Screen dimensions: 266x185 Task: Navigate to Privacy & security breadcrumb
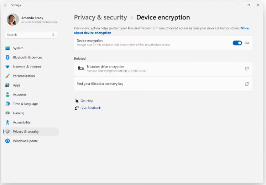[100, 17]
